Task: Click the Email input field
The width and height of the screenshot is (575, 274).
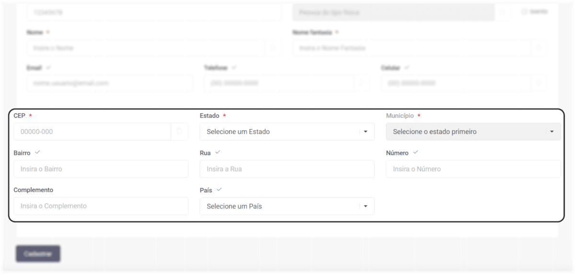Action: point(110,83)
